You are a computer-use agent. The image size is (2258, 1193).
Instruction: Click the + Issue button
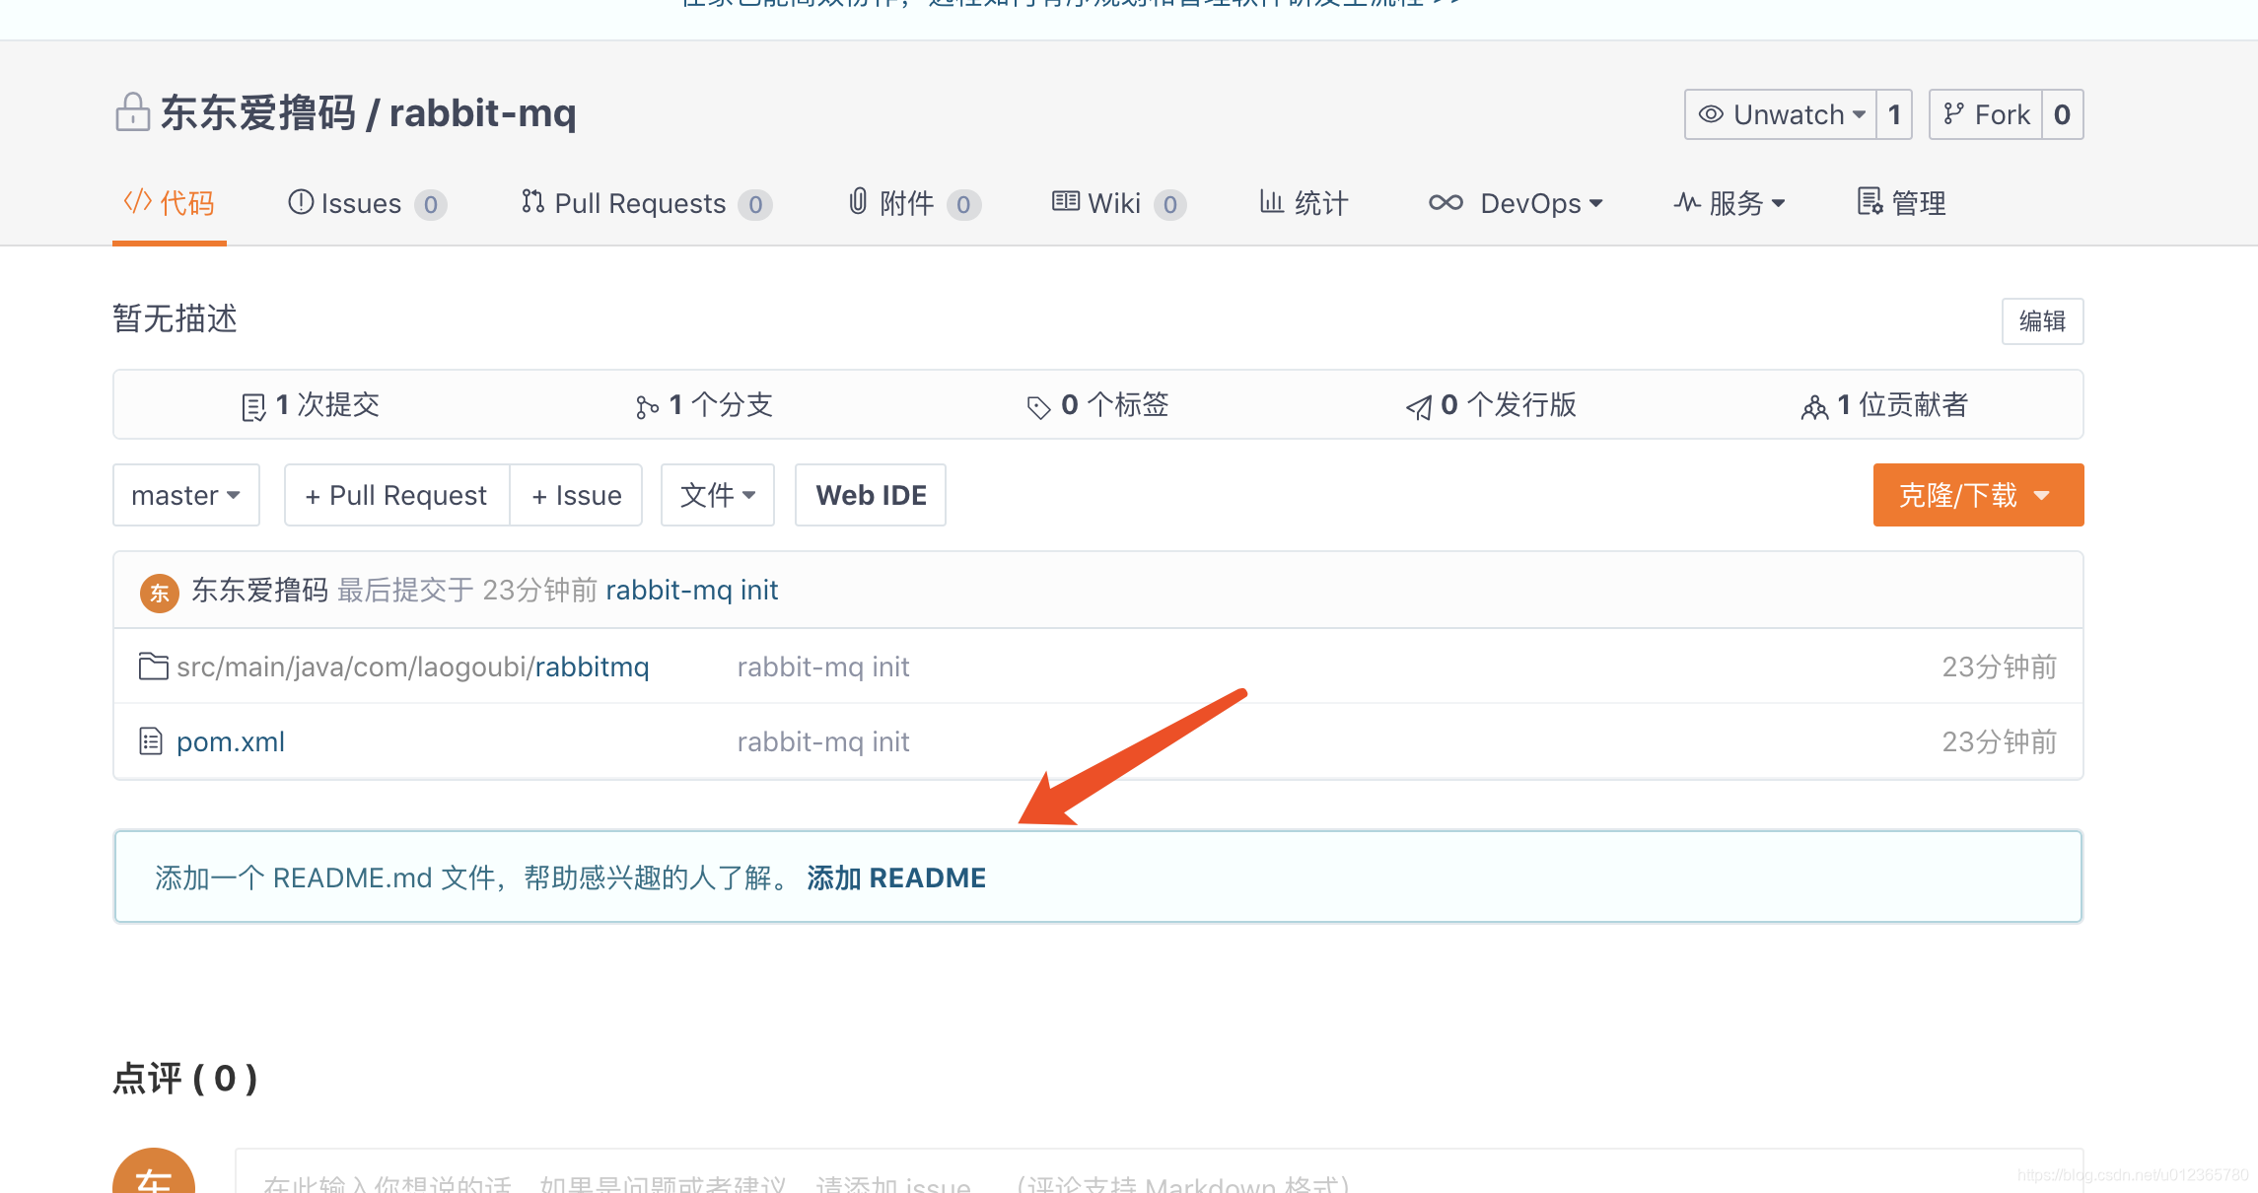(576, 495)
